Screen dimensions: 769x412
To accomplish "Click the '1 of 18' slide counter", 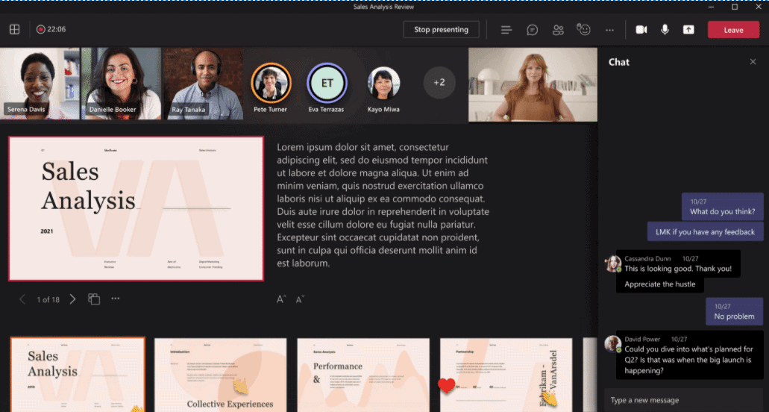I will point(48,300).
